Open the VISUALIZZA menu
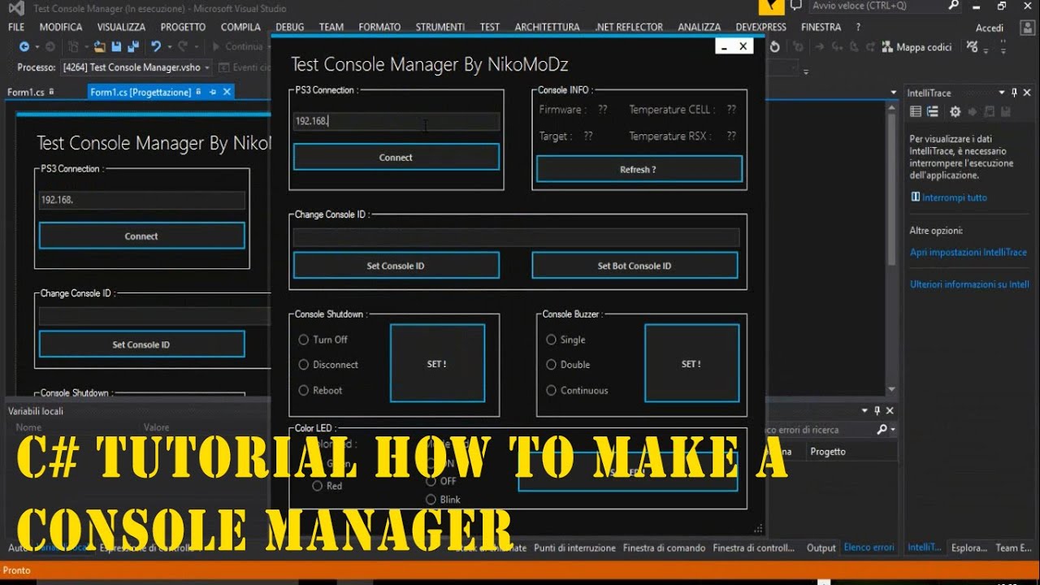Screen dimensions: 1040x585 [x=121, y=27]
